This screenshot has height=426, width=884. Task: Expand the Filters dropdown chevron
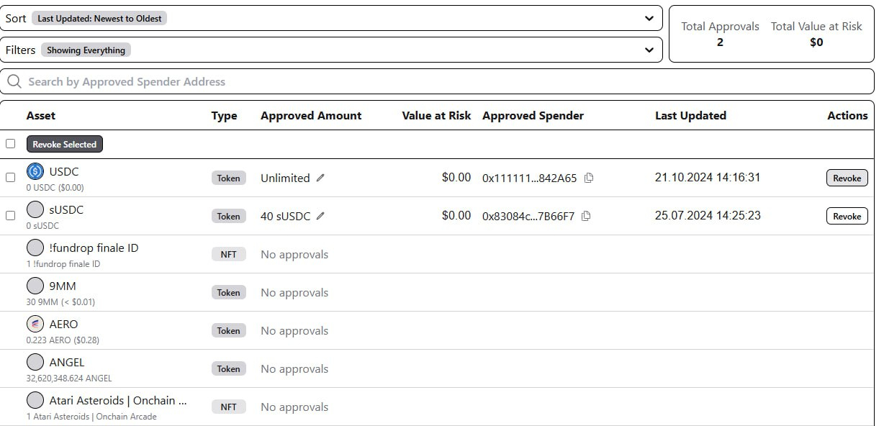(649, 50)
